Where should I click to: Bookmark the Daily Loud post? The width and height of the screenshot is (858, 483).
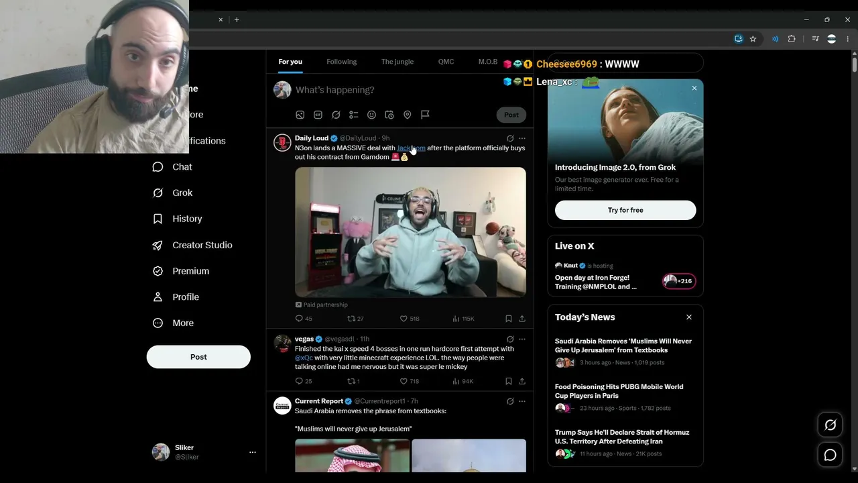click(x=509, y=319)
